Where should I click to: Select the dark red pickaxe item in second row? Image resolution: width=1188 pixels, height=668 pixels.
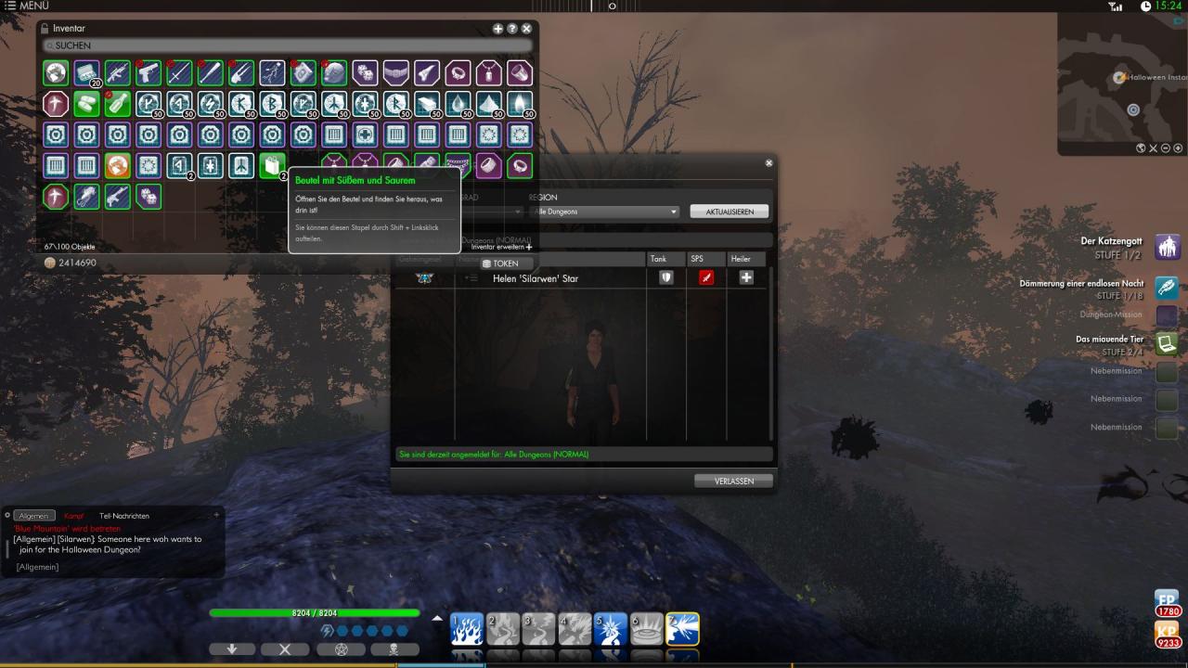pyautogui.click(x=56, y=103)
